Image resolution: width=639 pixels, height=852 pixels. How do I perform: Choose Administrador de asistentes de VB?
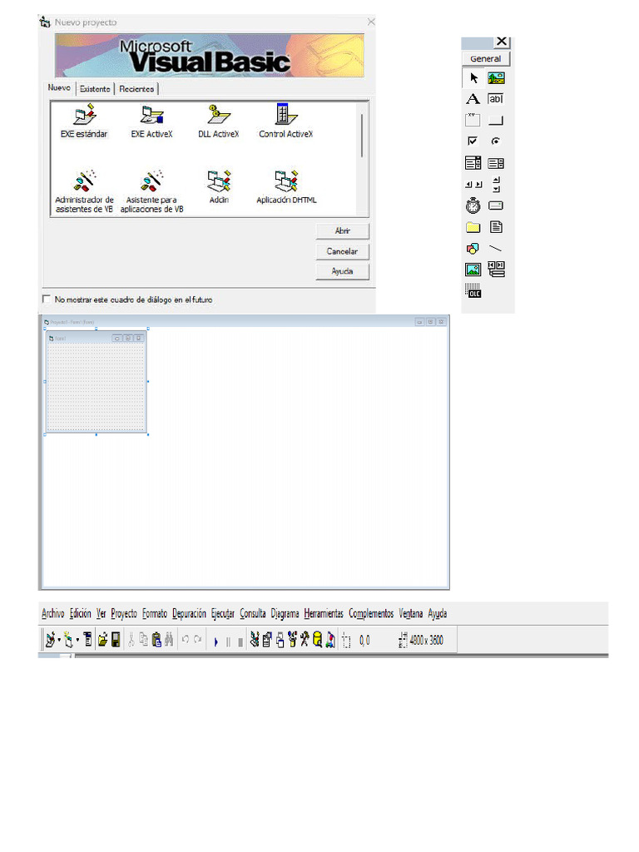(84, 191)
